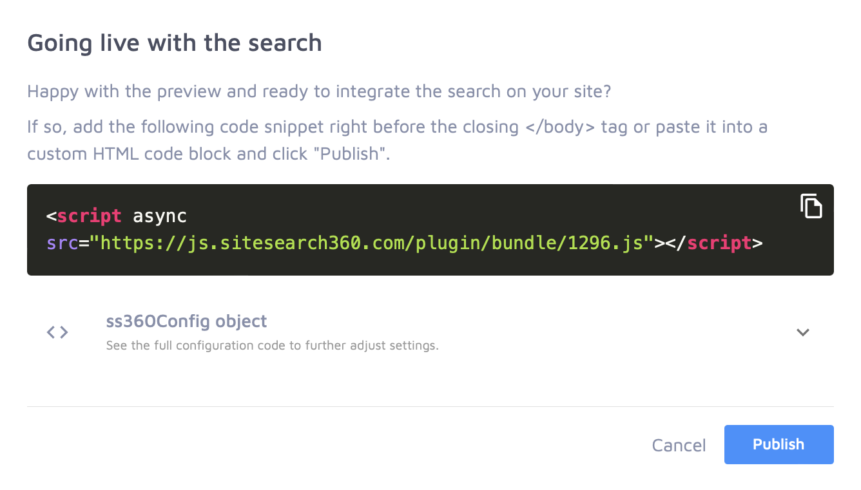
Task: Click the closing script tag text
Action: 719,243
